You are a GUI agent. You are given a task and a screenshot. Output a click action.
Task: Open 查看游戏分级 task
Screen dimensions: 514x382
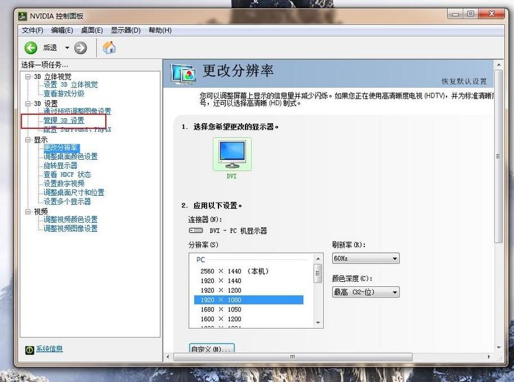(64, 94)
